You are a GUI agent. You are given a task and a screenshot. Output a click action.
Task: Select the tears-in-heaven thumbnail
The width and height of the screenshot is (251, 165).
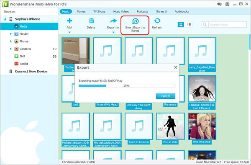139,126
